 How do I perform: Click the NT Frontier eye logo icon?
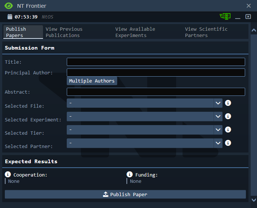(x=9, y=6)
